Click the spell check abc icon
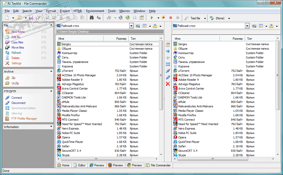283x175 pixels. tap(212, 18)
